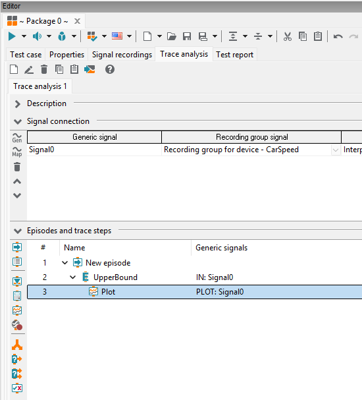Viewport: 362px width, 400px height.
Task: Select the Trace analysis tab
Action: click(184, 54)
